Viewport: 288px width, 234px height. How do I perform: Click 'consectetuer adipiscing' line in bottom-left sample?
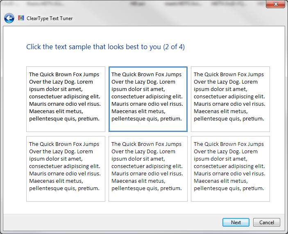coord(64,166)
